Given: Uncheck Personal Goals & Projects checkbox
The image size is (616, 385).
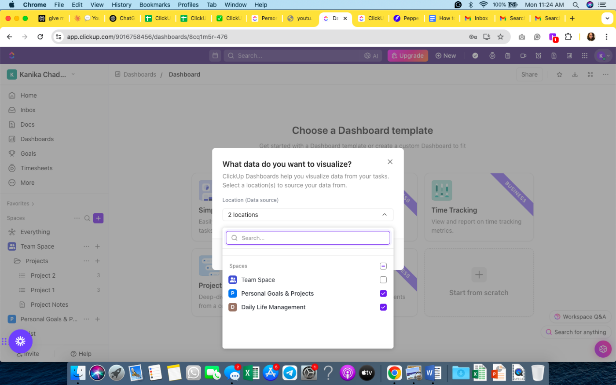Looking at the screenshot, I should pos(383,293).
